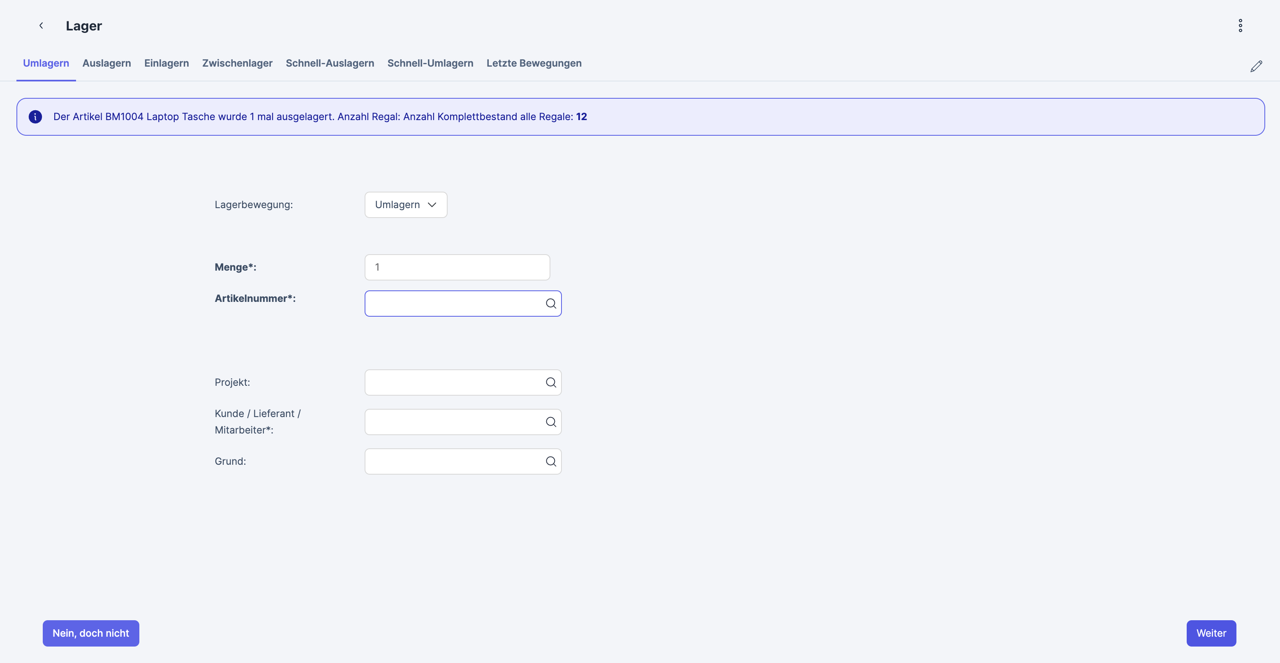Open the Lagerbewegung Umlagern dropdown
Screen dimensions: 1280x663
pos(405,205)
